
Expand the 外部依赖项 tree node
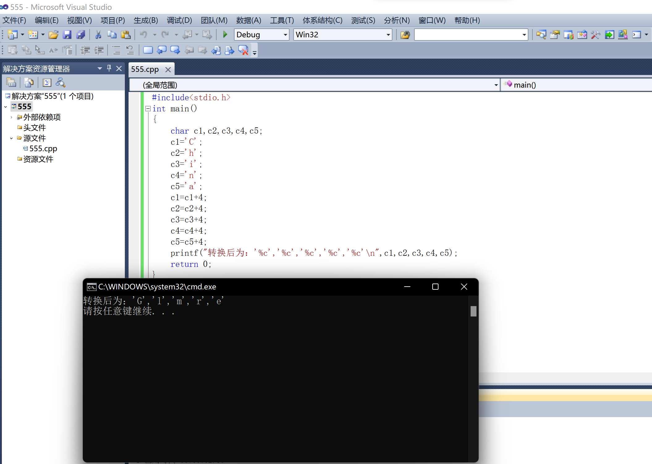11,117
